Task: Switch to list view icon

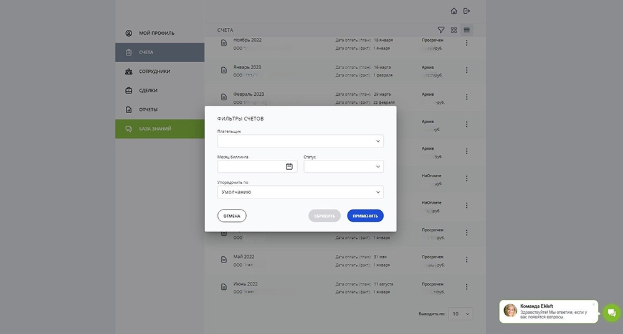Action: click(x=467, y=30)
